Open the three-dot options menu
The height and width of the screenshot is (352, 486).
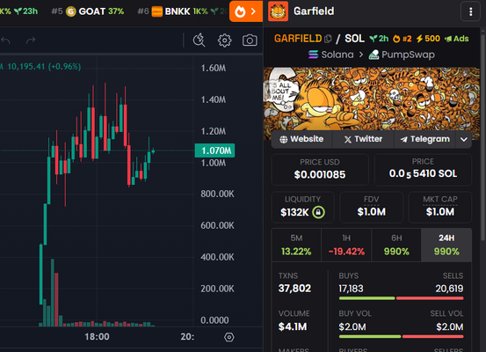point(470,11)
